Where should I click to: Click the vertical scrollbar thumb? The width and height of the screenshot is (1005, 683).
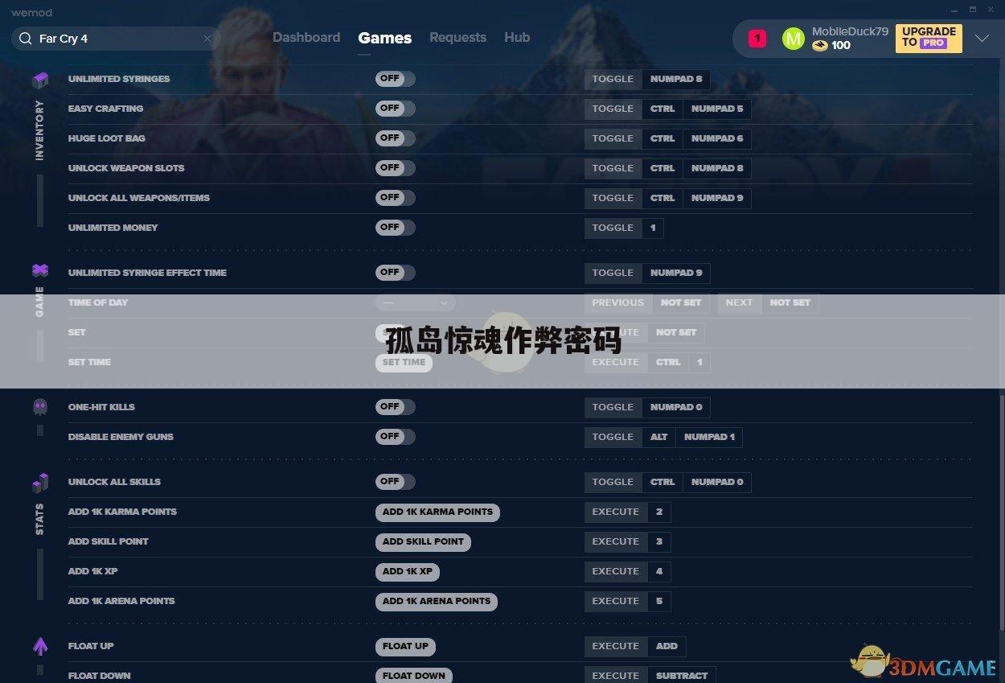tap(1000, 511)
